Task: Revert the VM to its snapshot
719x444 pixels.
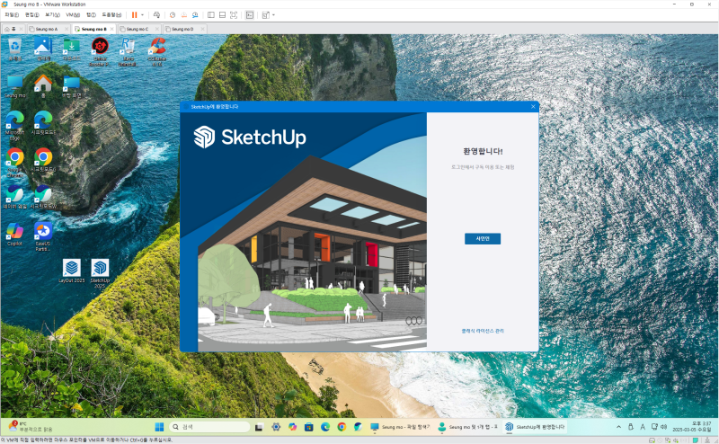Action: (184, 15)
